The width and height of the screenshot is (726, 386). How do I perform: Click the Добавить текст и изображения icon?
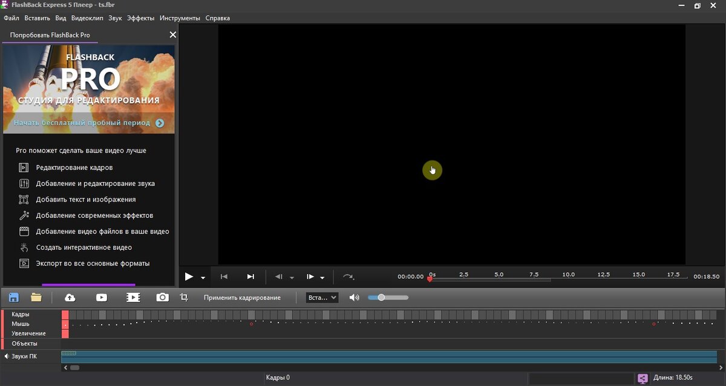click(24, 199)
